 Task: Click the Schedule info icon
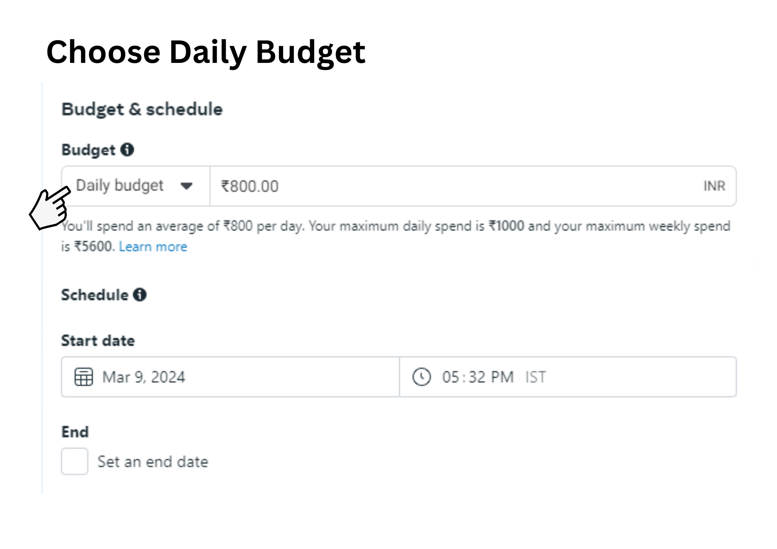pos(140,295)
